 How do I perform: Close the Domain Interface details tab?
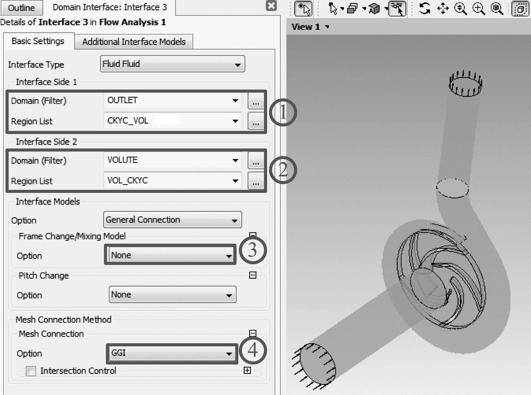pyautogui.click(x=272, y=5)
